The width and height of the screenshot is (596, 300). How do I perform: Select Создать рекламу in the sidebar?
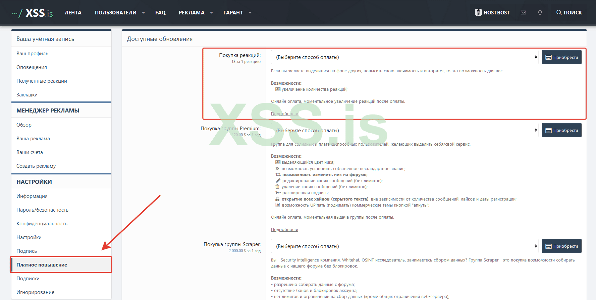(61, 166)
